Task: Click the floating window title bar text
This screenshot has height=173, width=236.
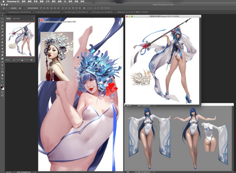Action: click(x=164, y=16)
